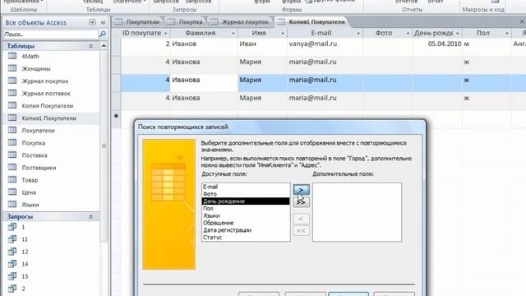Open the Журнал покупок table icon in navigation pane

click(x=12, y=81)
